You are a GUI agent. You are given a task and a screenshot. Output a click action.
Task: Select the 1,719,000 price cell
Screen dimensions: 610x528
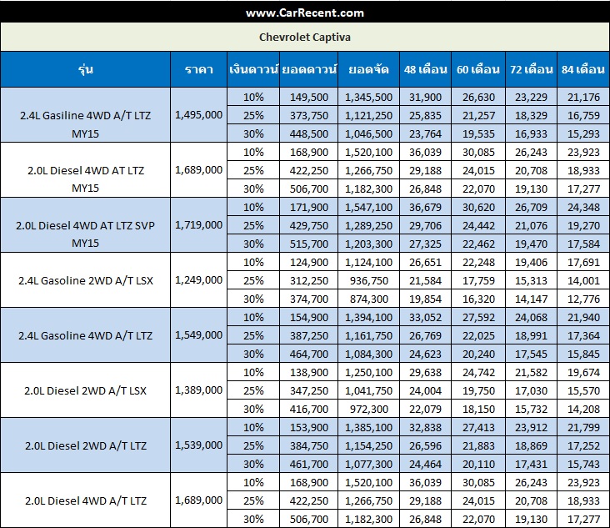(198, 224)
